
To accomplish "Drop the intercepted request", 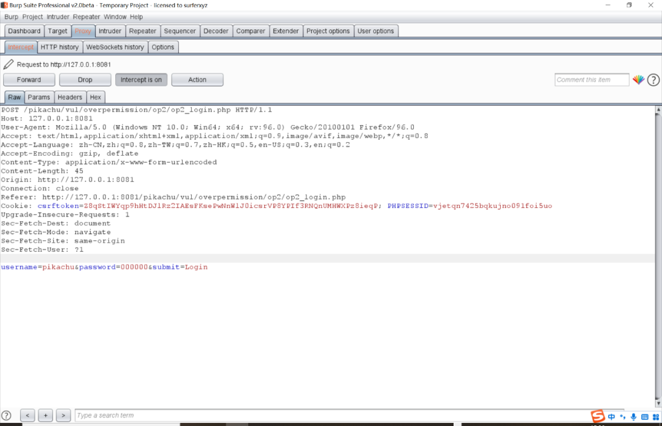I will click(x=85, y=80).
